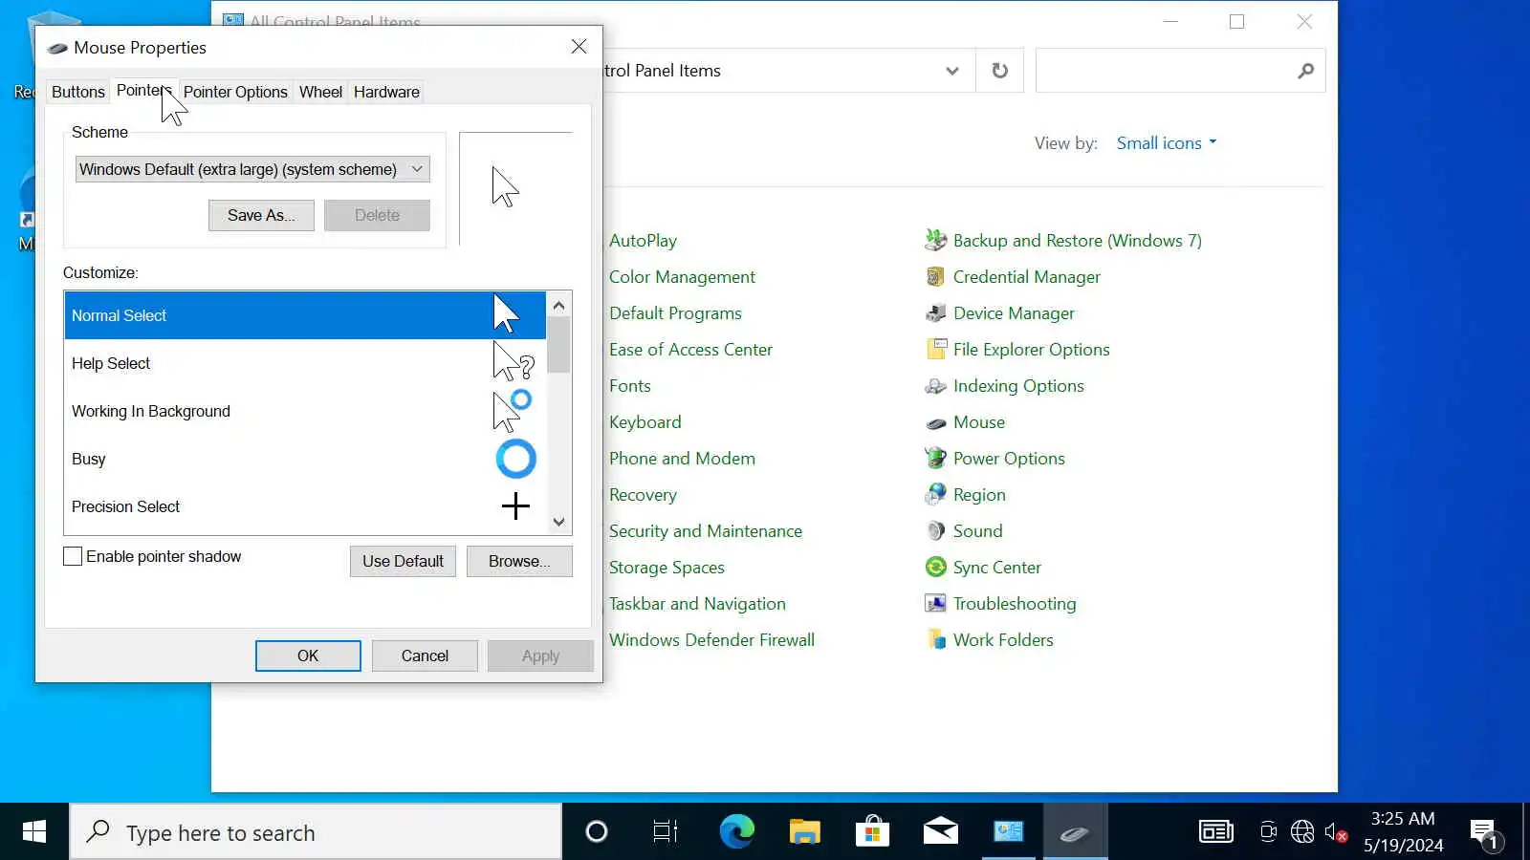Open Cortana circle on the taskbar

(x=597, y=832)
